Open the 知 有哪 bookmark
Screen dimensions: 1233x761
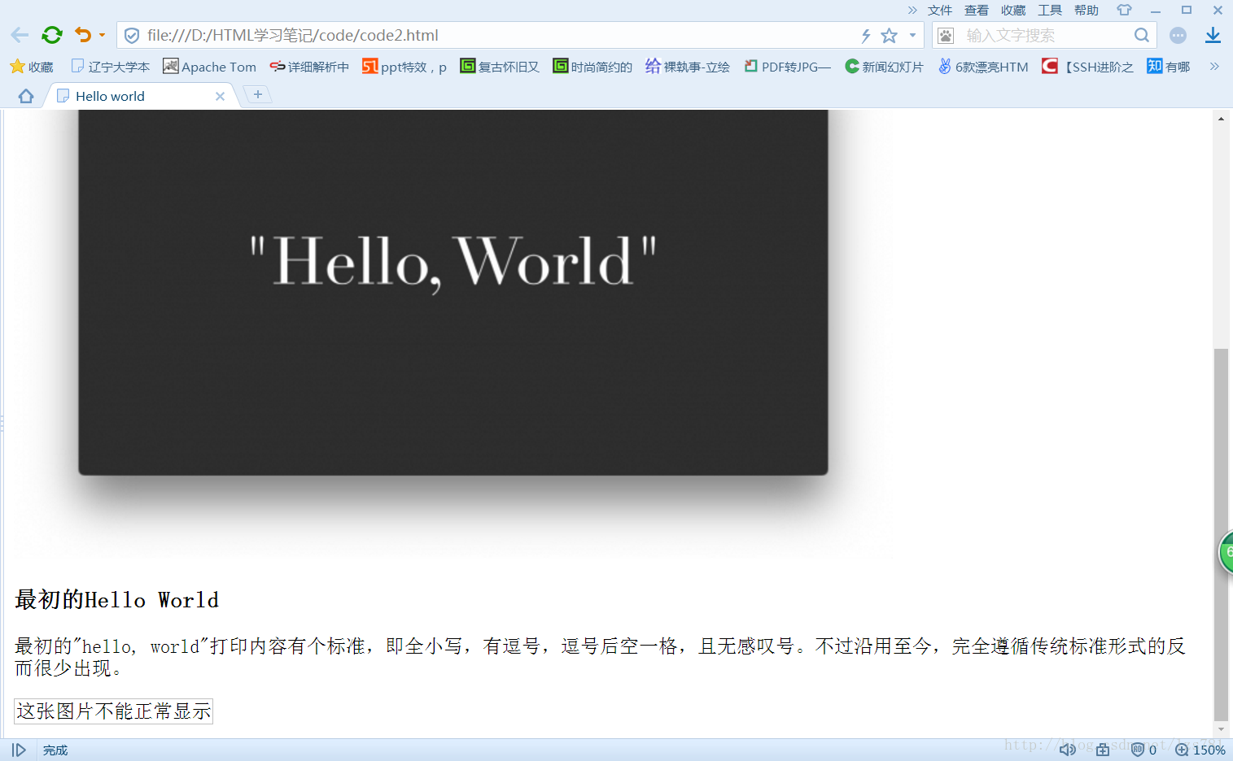coord(1169,67)
